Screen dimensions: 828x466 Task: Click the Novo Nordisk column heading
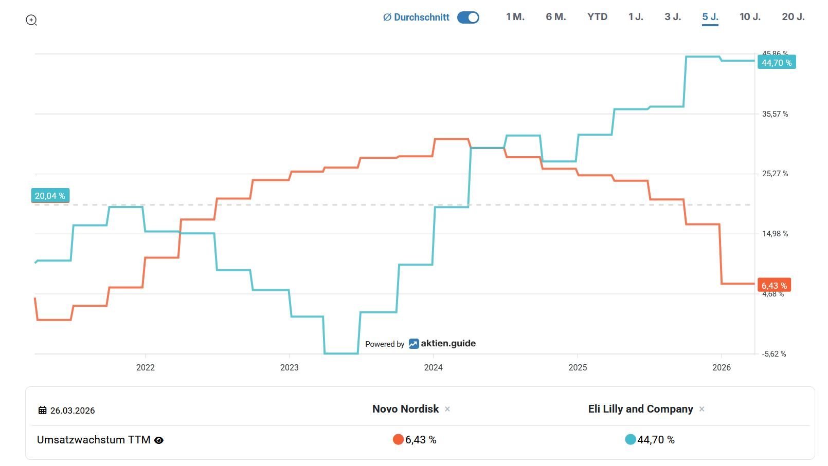point(405,409)
